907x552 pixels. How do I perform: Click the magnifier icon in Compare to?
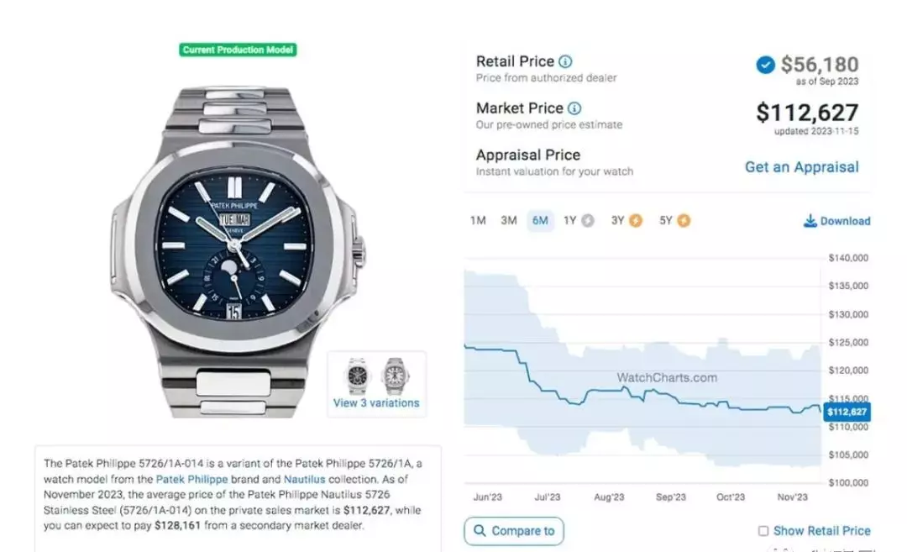pyautogui.click(x=480, y=531)
